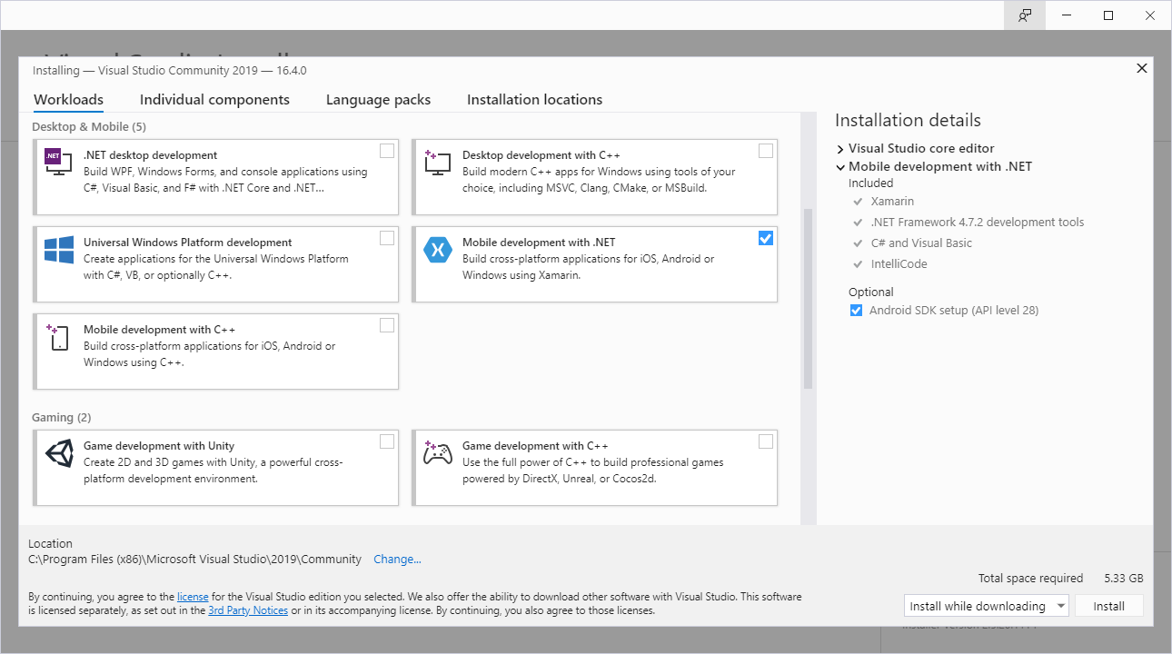Collapse Mobile development with .NET details

click(x=840, y=167)
